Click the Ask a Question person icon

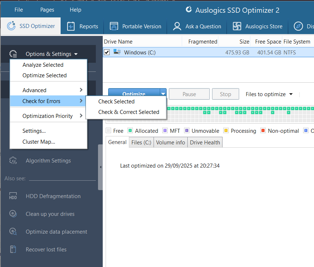(177, 26)
